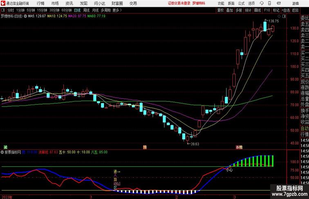This screenshot has width=309, height=199.
Task: Click the MA10: 124.75 value label
Action: [x=57, y=16]
